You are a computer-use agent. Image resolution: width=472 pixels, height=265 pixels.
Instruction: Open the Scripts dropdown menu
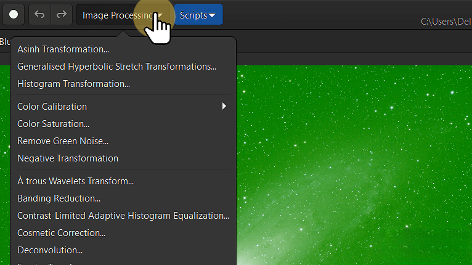(198, 15)
